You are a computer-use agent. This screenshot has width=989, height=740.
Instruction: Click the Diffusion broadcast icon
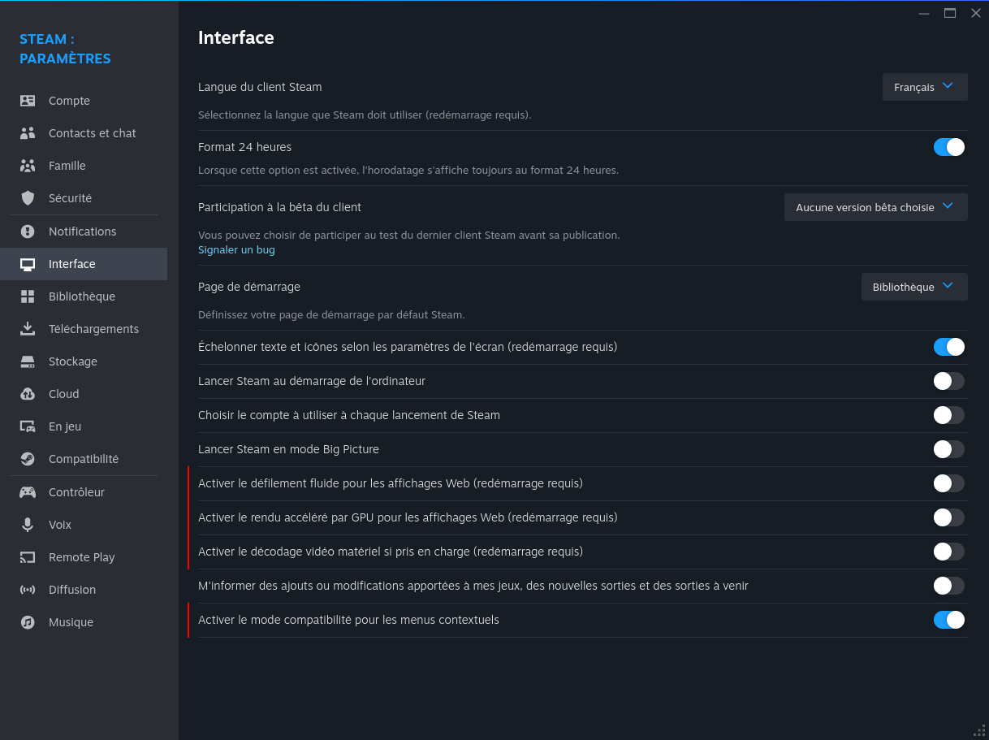[x=28, y=590]
